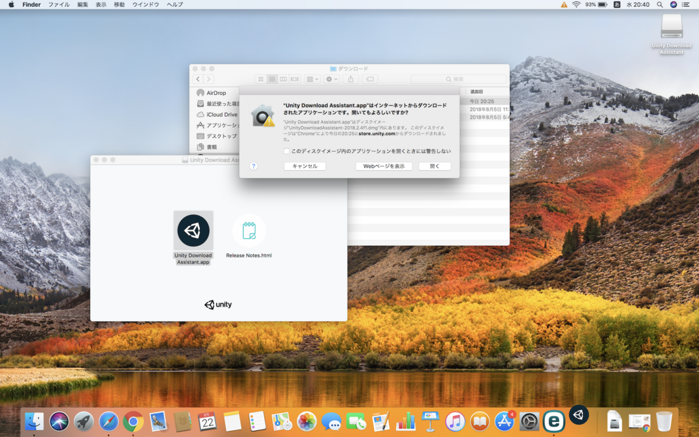The image size is (699, 437).
Task: Open Safari from the Dock
Action: coord(109,421)
